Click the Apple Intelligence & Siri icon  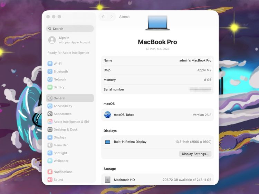coord(50,122)
